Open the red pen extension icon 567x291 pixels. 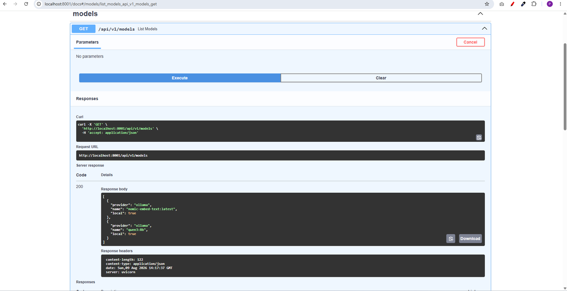[512, 4]
